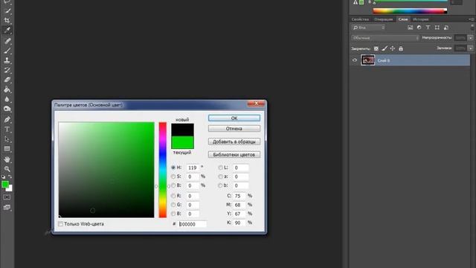Filter layers by pixel layers

tap(410, 28)
